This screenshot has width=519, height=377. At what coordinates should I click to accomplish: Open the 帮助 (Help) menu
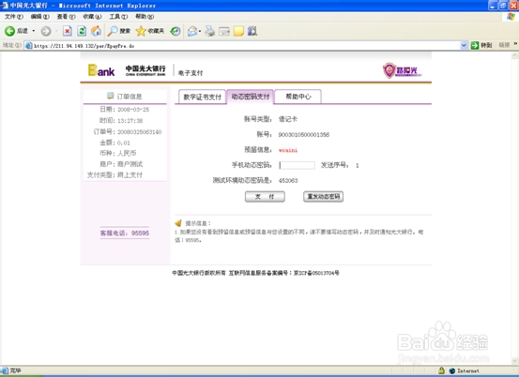pos(145,17)
